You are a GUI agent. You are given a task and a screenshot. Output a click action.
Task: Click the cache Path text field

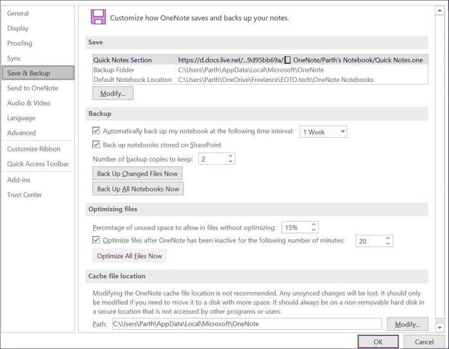[x=247, y=324]
